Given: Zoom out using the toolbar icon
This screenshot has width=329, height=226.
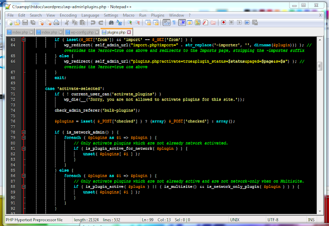Looking at the screenshot, I should tap(137, 23).
